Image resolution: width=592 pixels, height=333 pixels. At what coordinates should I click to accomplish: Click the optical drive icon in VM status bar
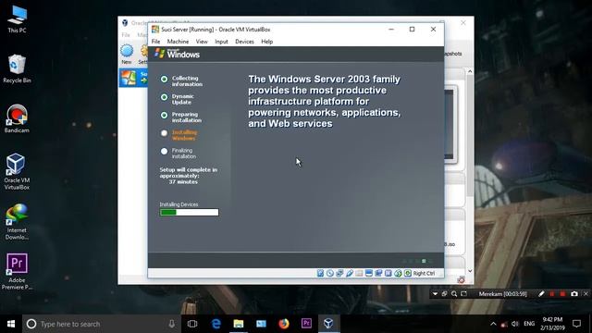(330, 273)
